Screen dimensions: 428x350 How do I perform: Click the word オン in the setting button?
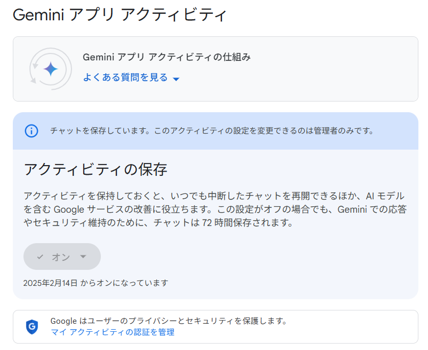pos(60,257)
